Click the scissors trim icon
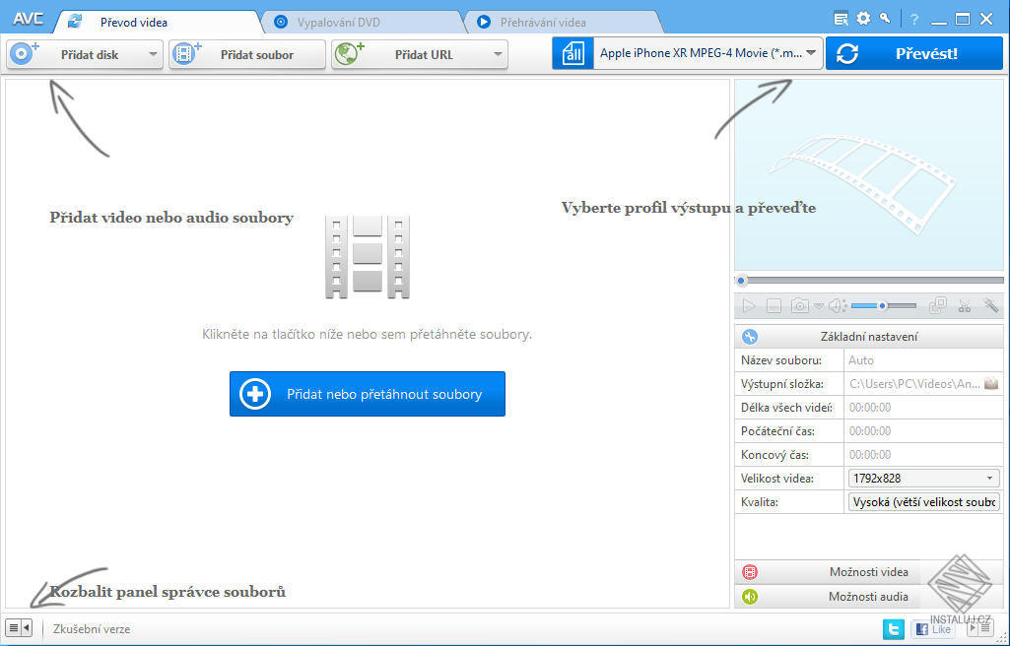The image size is (1010, 646). (x=965, y=306)
